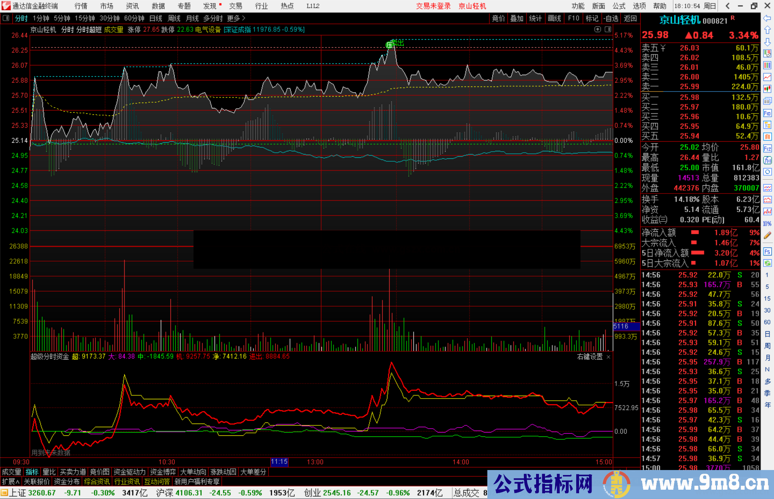The image size is (774, 499).
Task: Open the F10 company info sidebar icon
Action: coord(767,113)
